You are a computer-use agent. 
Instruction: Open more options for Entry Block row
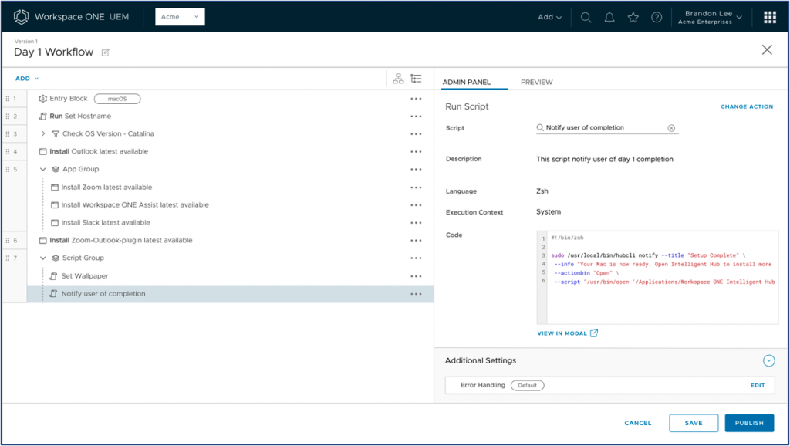(x=416, y=99)
